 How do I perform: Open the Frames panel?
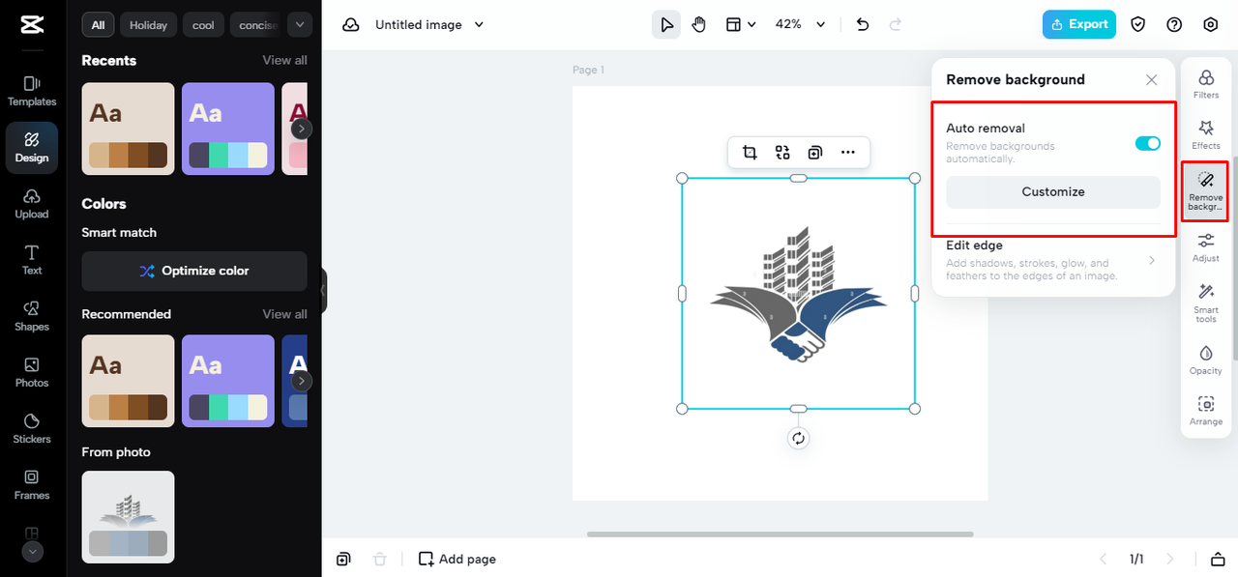point(32,484)
